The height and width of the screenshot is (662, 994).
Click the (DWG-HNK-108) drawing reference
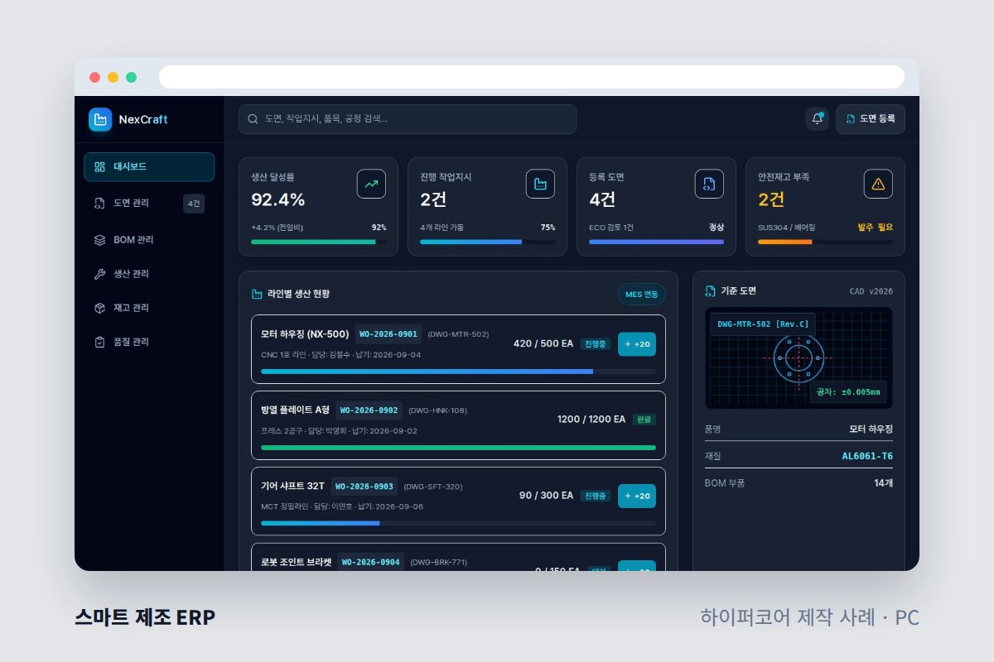click(x=438, y=410)
